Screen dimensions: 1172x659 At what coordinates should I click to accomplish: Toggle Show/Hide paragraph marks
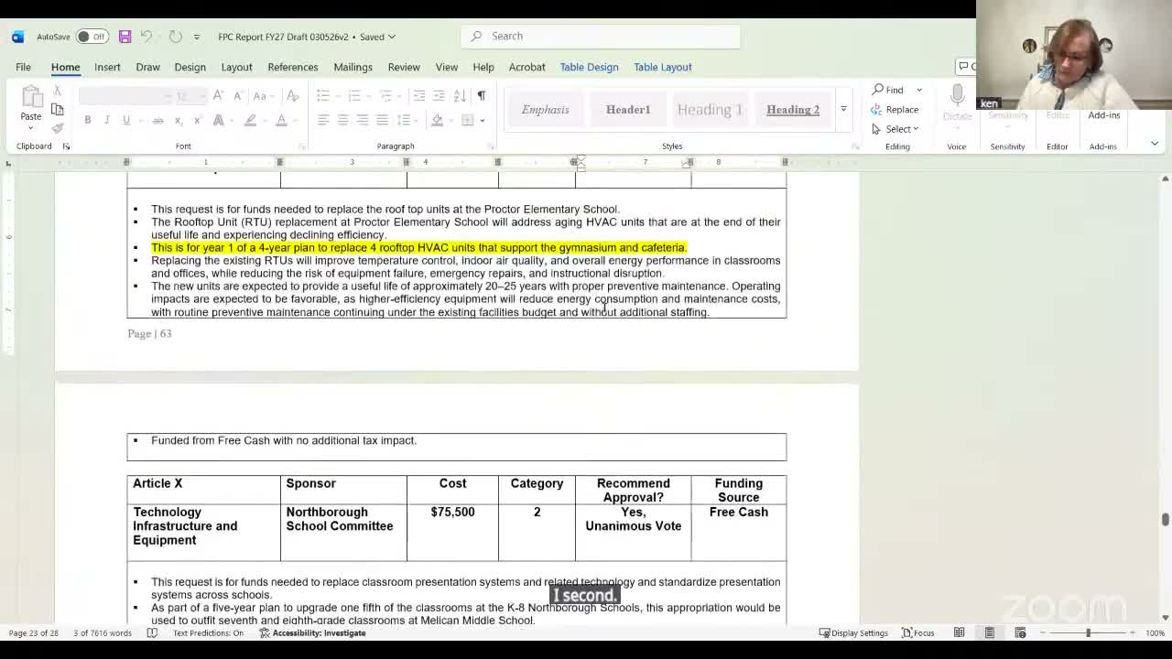[x=482, y=95]
